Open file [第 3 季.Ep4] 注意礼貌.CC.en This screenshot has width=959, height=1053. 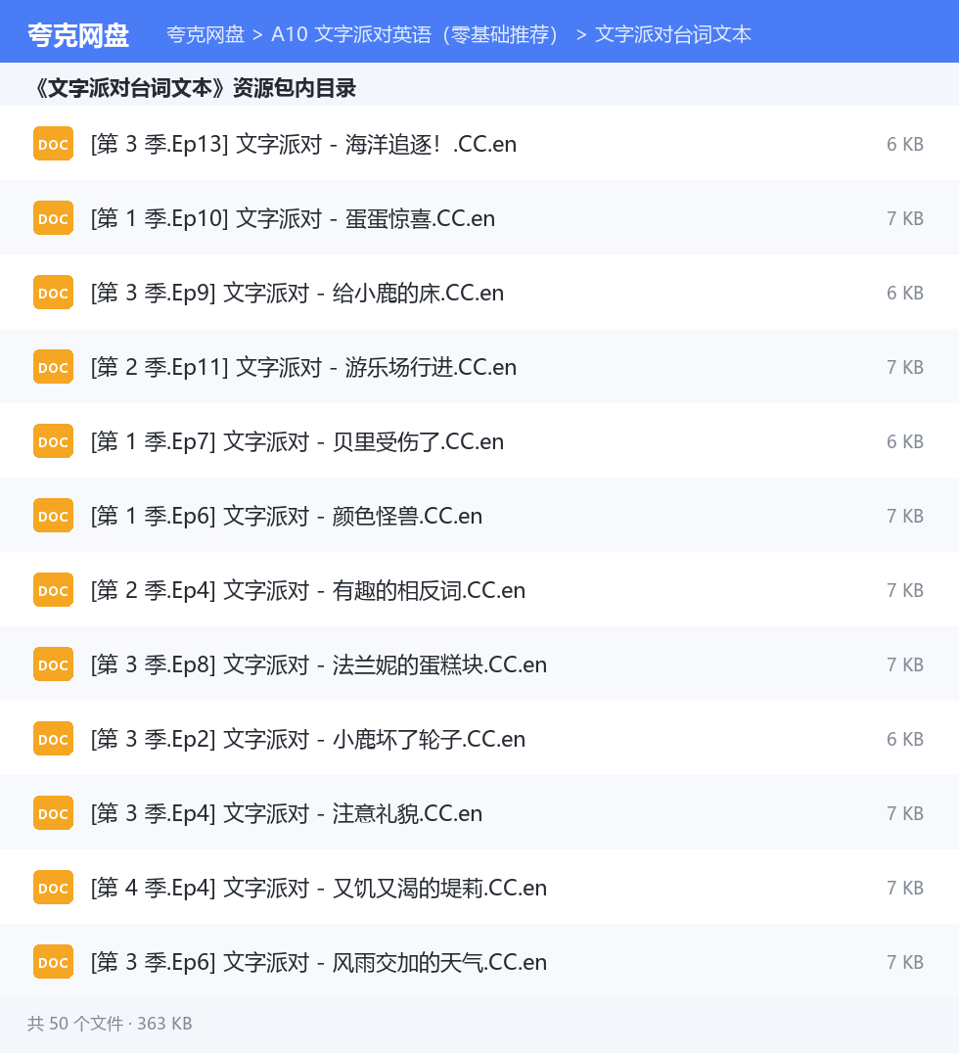point(286,813)
